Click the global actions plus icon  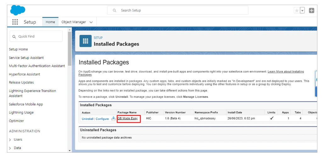tap(311, 10)
